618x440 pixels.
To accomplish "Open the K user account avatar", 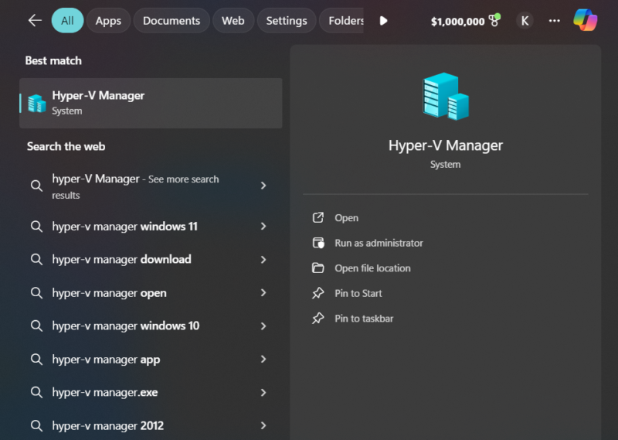I will [525, 21].
